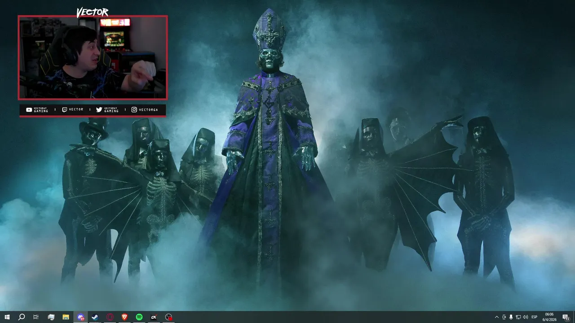Open Steam from the taskbar

coord(95,317)
